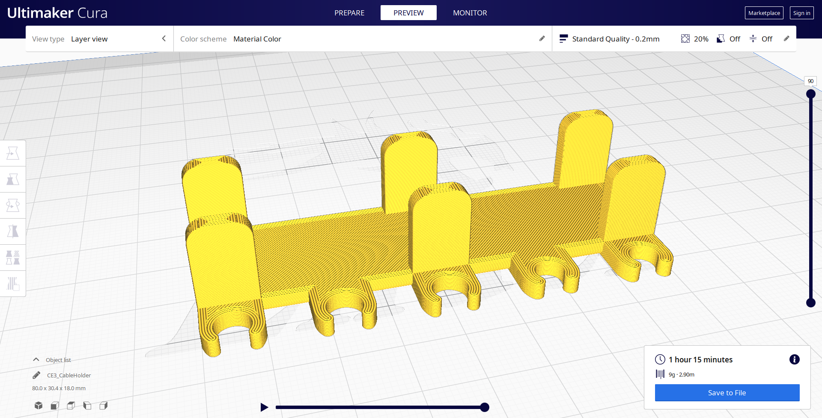
Task: Open Per Model Settings
Action: pyautogui.click(x=13, y=258)
